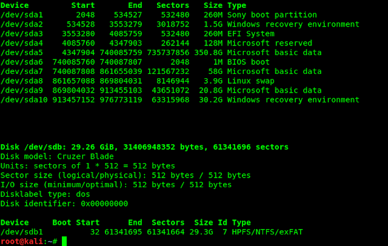Click the /dev/sda5 device entry
The image size is (388, 246).
click(x=22, y=53)
